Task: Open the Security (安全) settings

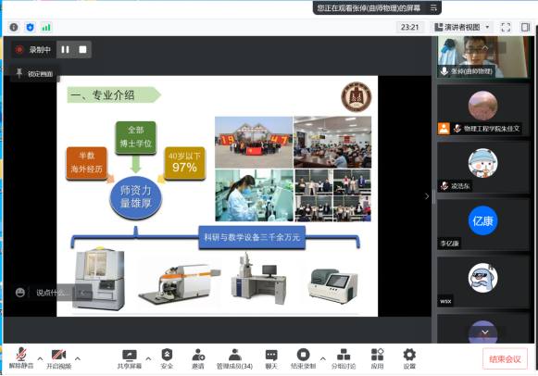Action: coord(167,358)
